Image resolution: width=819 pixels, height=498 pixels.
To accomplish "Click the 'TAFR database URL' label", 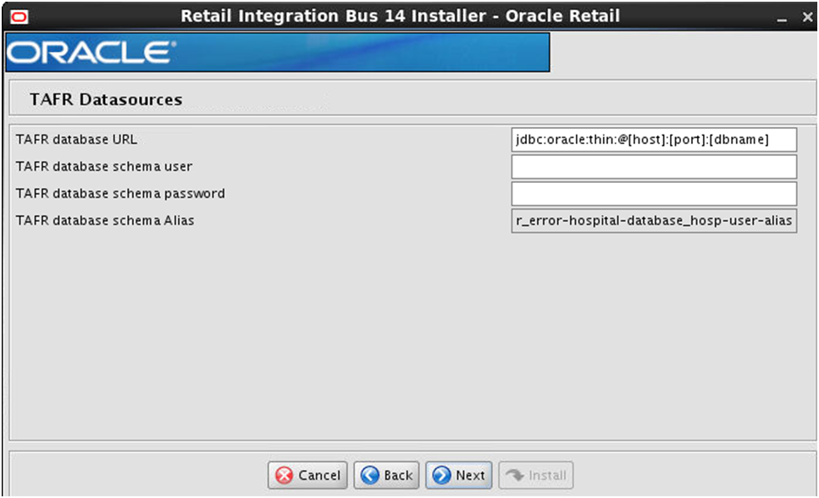I will click(x=76, y=140).
